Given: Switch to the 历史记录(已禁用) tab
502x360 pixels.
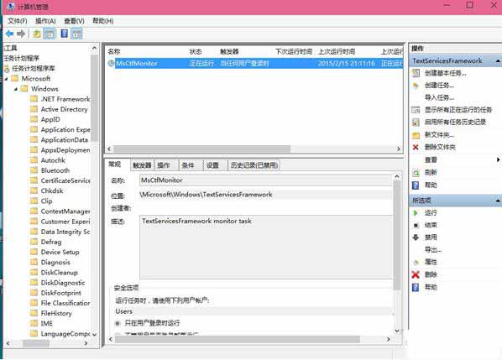Looking at the screenshot, I should coord(254,165).
